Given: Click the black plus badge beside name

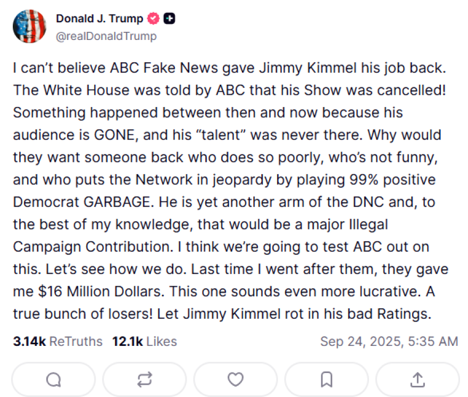Looking at the screenshot, I should tap(170, 19).
